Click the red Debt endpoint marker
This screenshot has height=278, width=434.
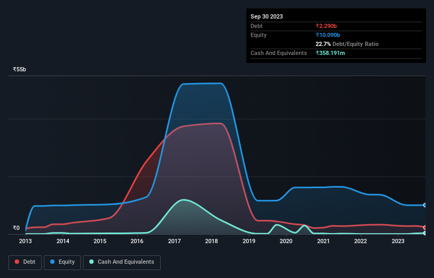point(425,227)
